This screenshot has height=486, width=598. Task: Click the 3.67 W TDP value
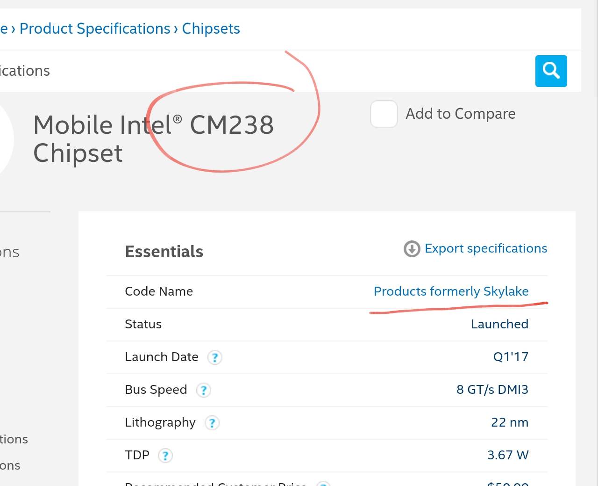pyautogui.click(x=508, y=455)
